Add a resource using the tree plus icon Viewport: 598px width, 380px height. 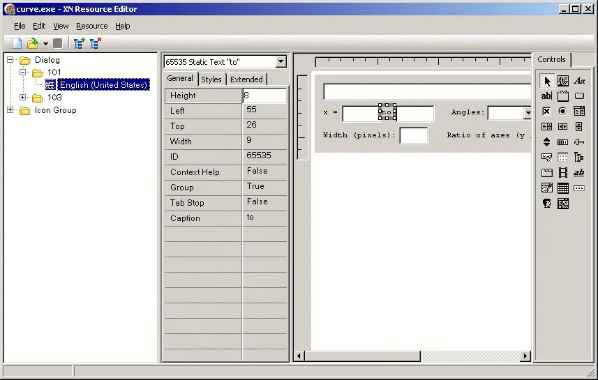tap(80, 43)
